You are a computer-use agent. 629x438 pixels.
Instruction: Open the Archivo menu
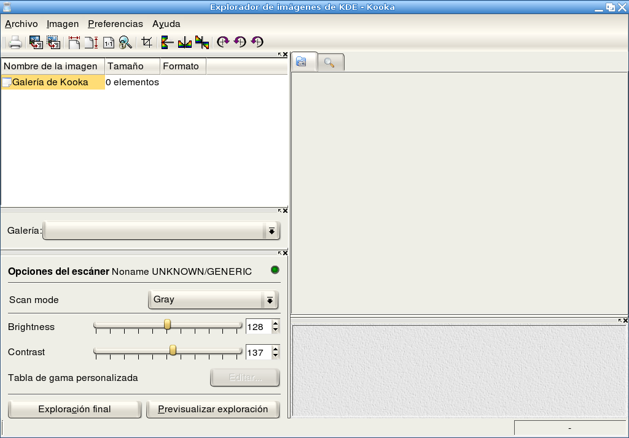21,24
